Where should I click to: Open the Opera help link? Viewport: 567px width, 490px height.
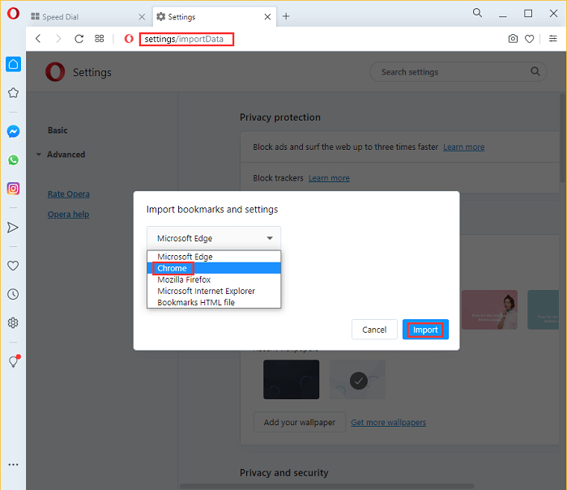68,214
